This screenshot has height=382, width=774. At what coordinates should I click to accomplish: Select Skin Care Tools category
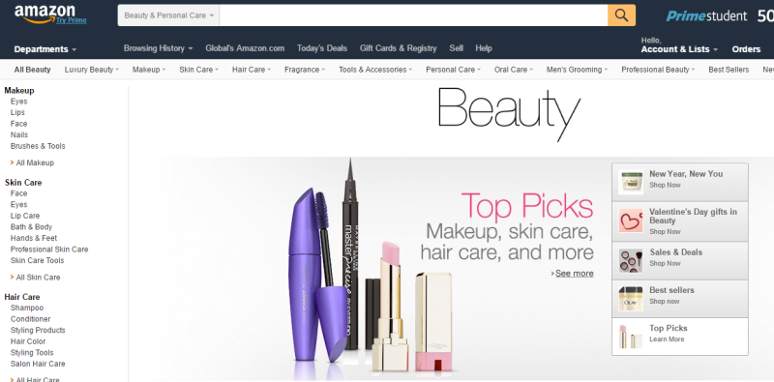37,260
